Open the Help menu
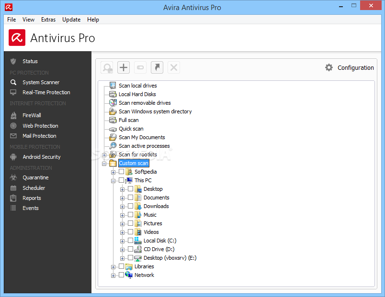Screen dimensions: 385x297 point(93,20)
